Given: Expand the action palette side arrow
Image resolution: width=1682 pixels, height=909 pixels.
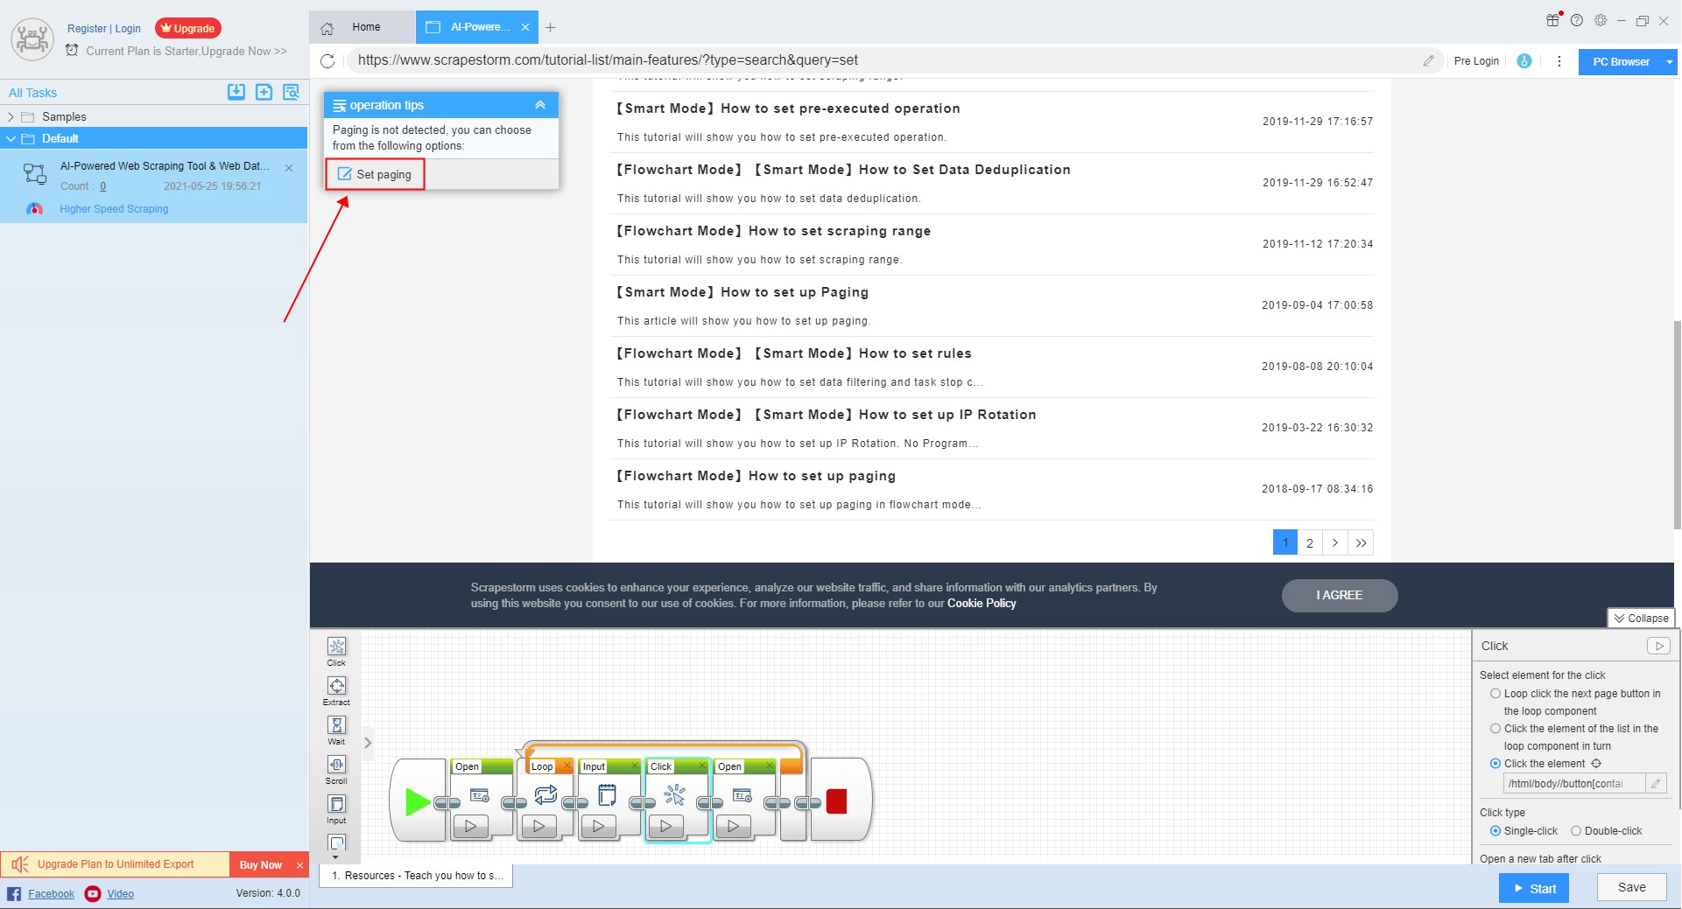Looking at the screenshot, I should point(368,743).
